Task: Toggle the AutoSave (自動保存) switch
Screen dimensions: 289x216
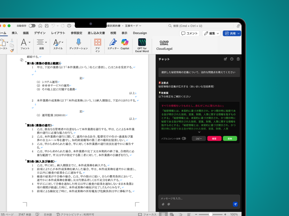Action: pyautogui.click(x=32, y=26)
